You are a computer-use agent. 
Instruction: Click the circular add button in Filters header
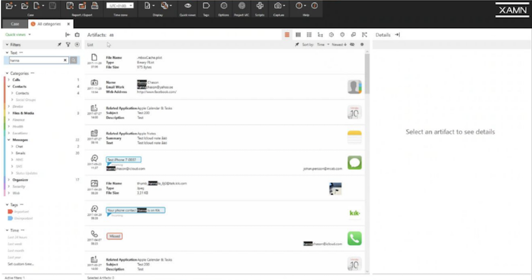77,44
